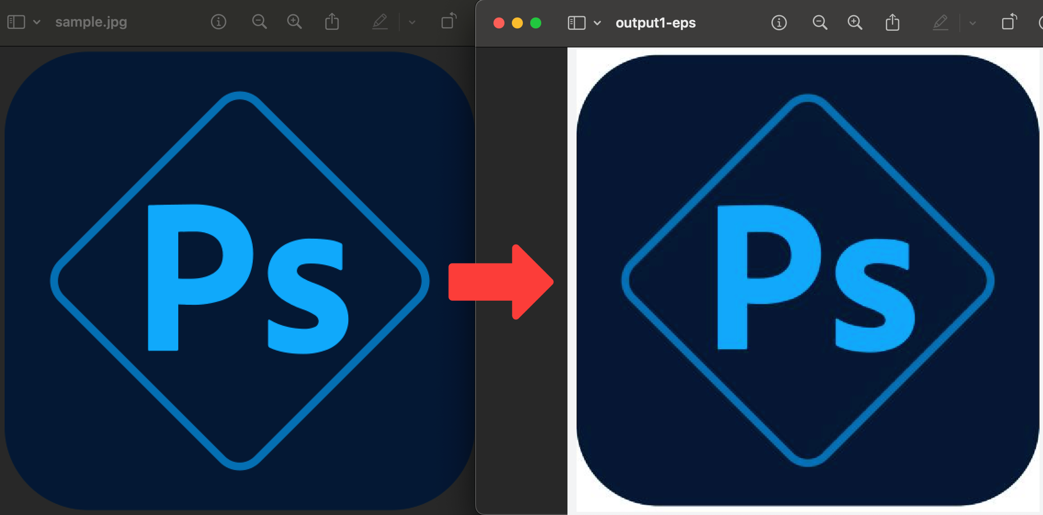Toggle sidebar in the output1-eps window
The image size is (1043, 515).
click(577, 23)
